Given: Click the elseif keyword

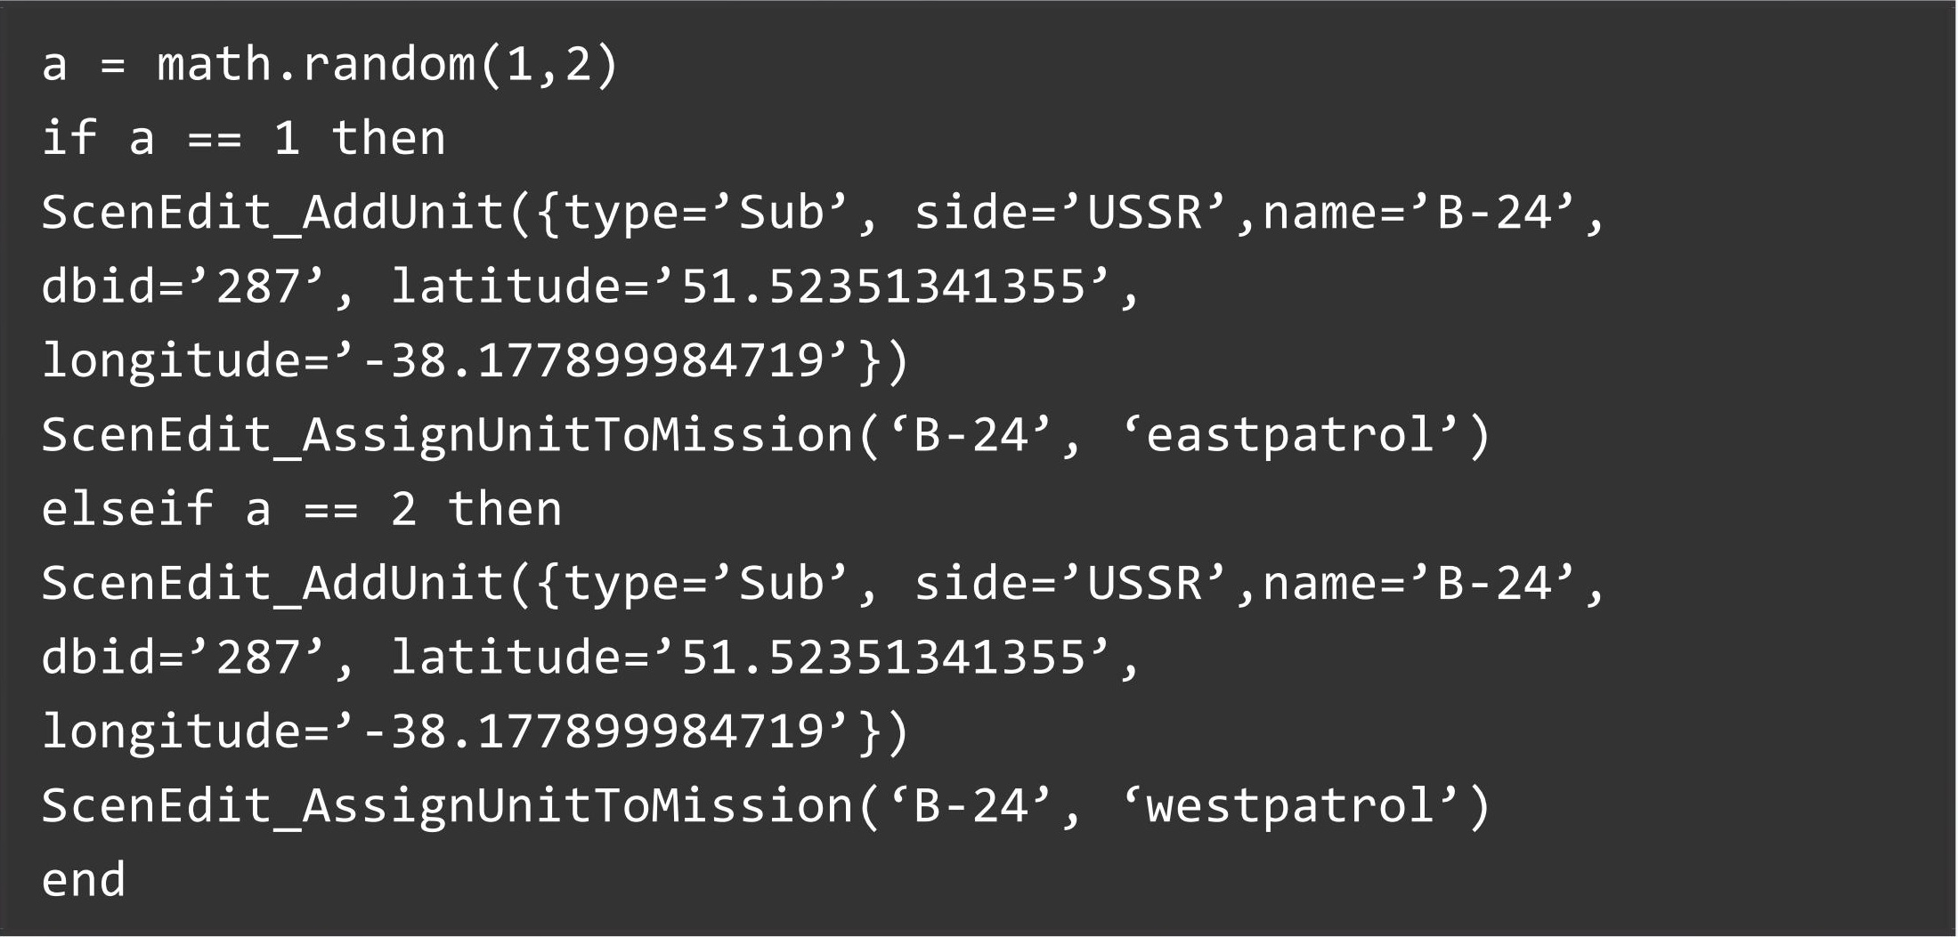Looking at the screenshot, I should coord(127,510).
